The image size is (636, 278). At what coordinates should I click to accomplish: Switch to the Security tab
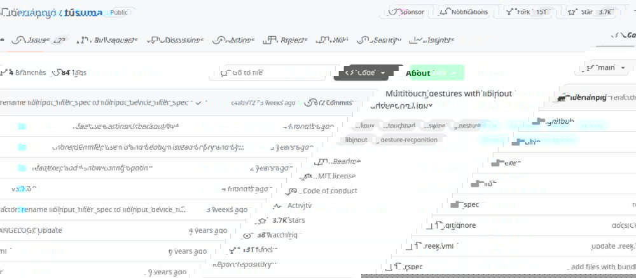(379, 40)
